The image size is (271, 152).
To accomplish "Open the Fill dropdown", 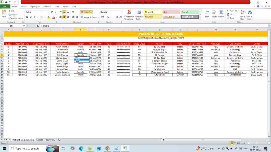I will point(231,15).
